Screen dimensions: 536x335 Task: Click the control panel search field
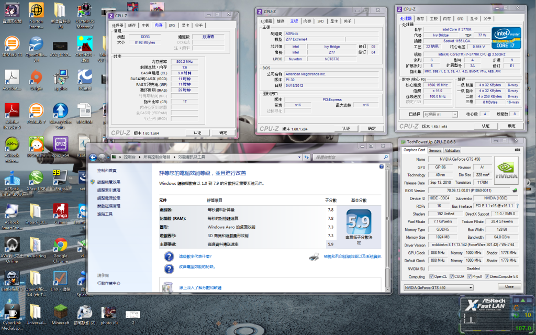351,157
